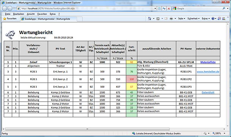Screen dimensions: 231x137
Task: Expand the Home button dropdown arrow
Action: (154, 19)
